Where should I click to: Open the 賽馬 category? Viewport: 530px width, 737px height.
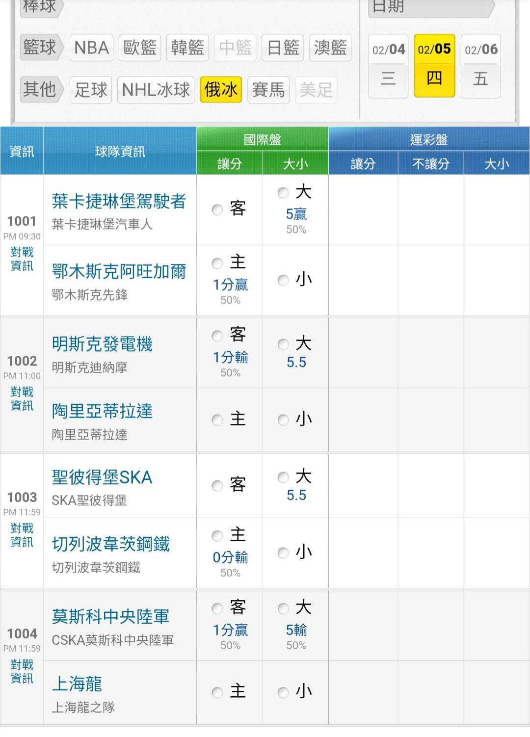pos(268,90)
